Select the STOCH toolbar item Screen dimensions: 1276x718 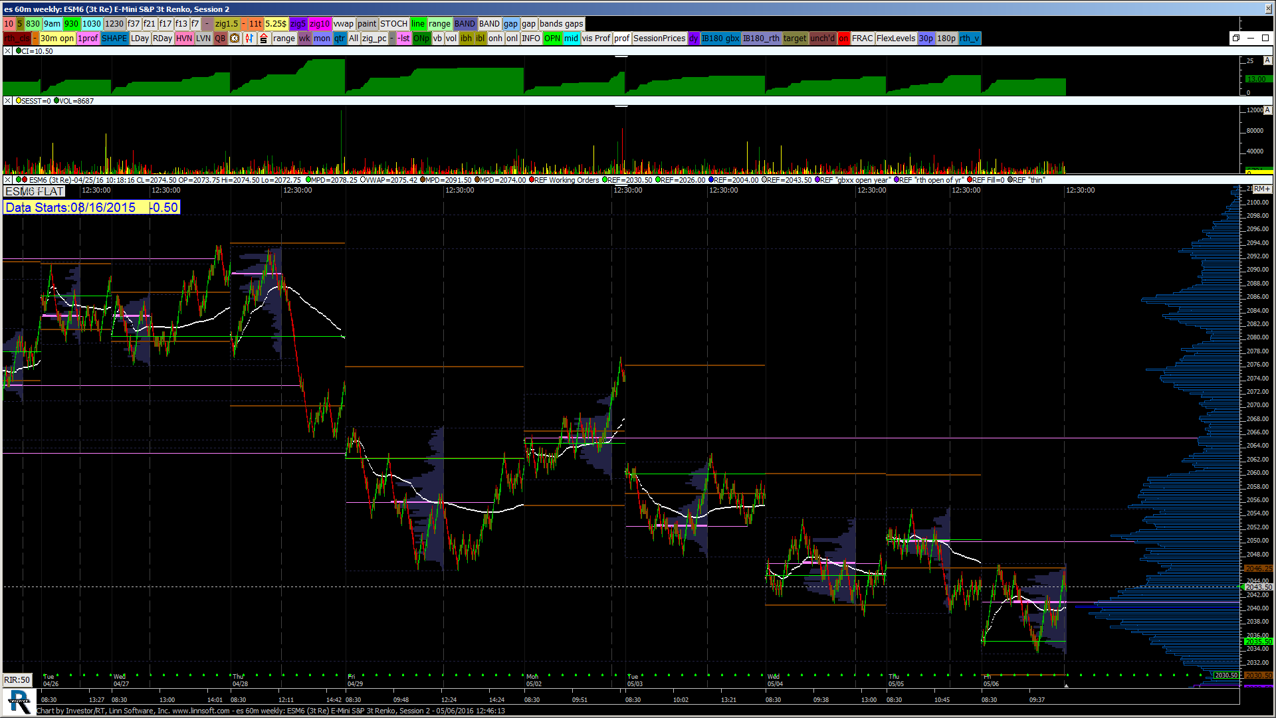pyautogui.click(x=393, y=24)
